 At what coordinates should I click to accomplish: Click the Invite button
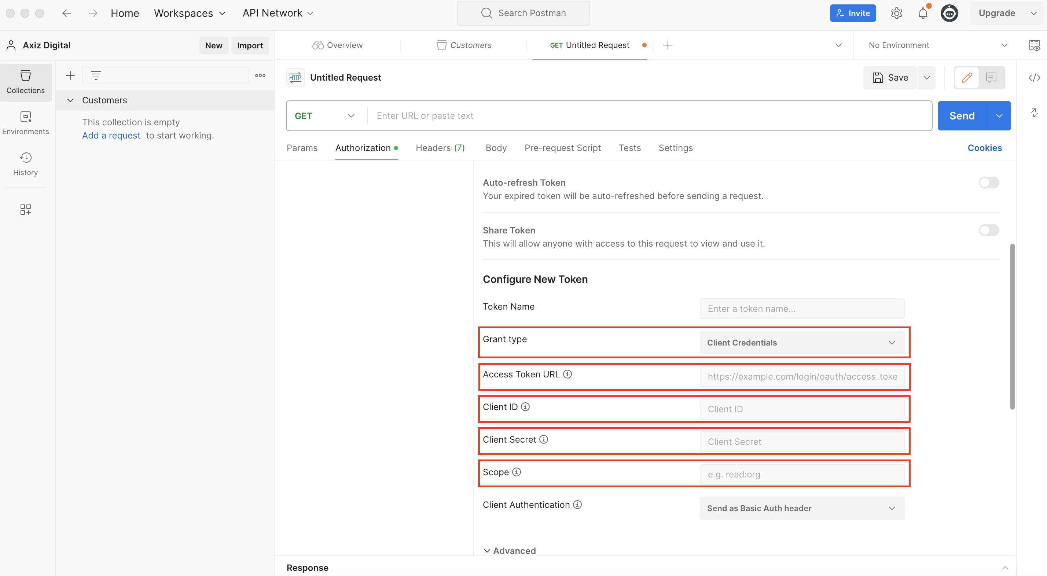[852, 13]
